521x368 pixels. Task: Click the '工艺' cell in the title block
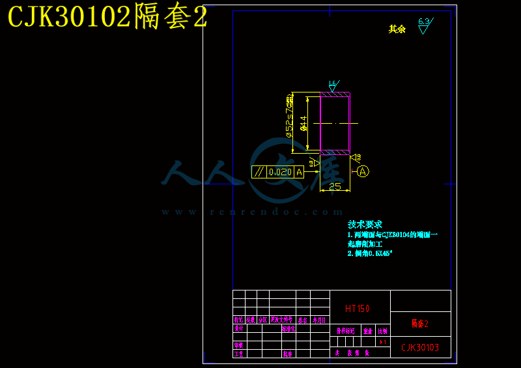(239, 354)
